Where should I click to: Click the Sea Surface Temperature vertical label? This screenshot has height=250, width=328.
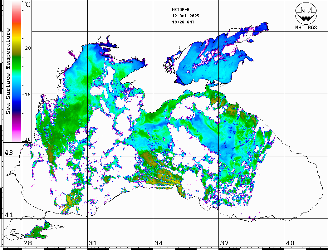coord(8,71)
